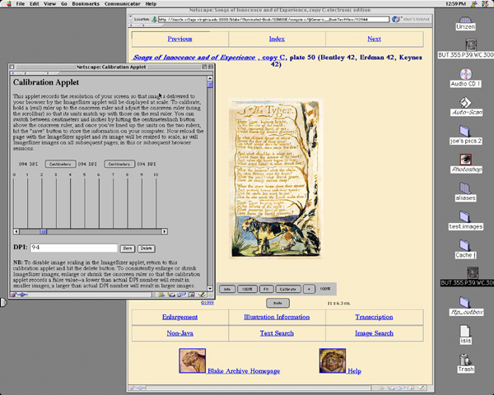Open the Go menu

pyautogui.click(x=64, y=4)
